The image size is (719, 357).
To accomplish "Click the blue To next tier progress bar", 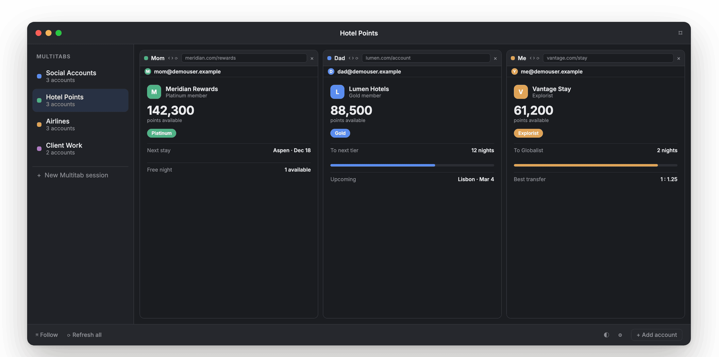I will [412, 165].
